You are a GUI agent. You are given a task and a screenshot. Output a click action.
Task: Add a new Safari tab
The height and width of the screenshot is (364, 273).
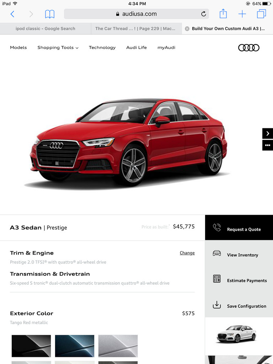coord(242,14)
